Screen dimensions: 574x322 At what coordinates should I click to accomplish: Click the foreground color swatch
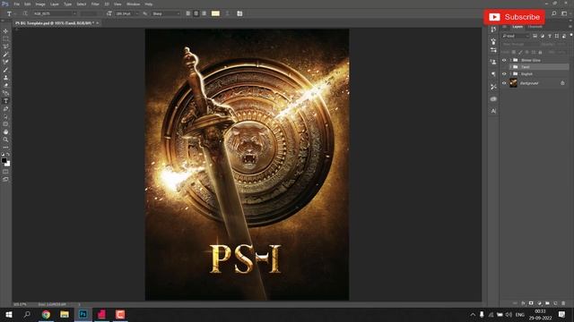click(4, 160)
